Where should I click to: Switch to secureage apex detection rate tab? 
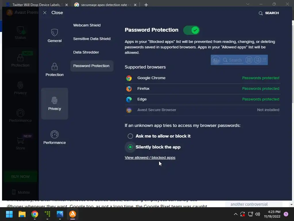(105, 5)
